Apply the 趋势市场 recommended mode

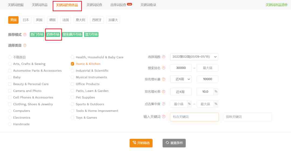[x=53, y=35]
